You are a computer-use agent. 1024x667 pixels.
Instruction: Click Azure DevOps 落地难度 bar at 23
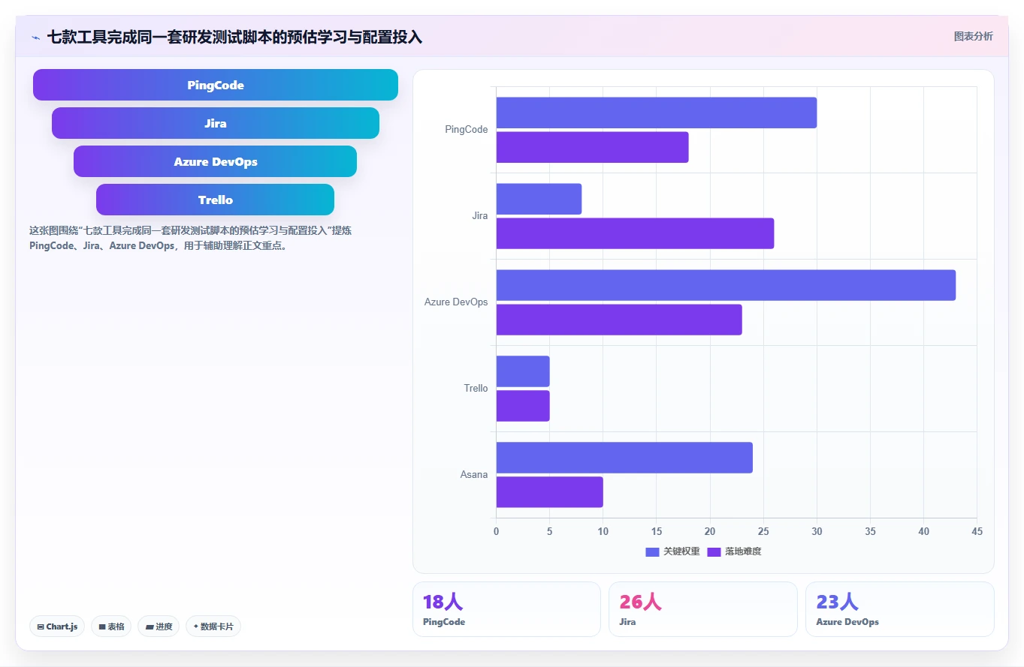[x=619, y=320]
